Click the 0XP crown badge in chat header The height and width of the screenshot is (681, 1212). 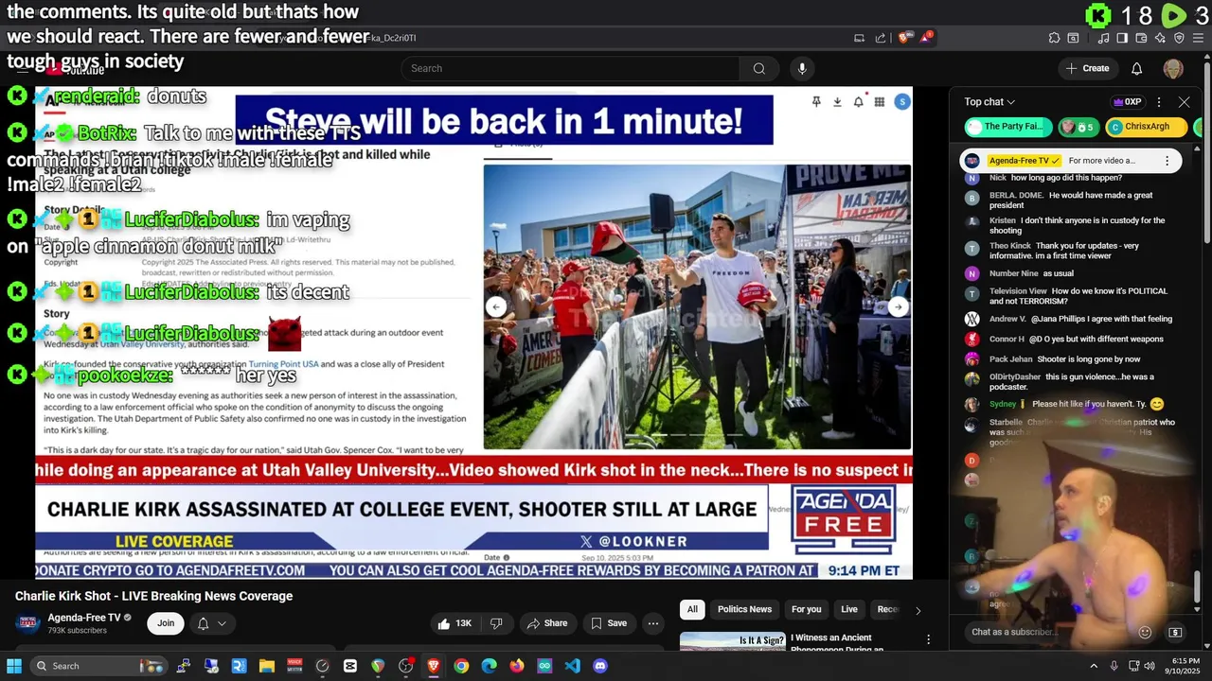coord(1127,102)
